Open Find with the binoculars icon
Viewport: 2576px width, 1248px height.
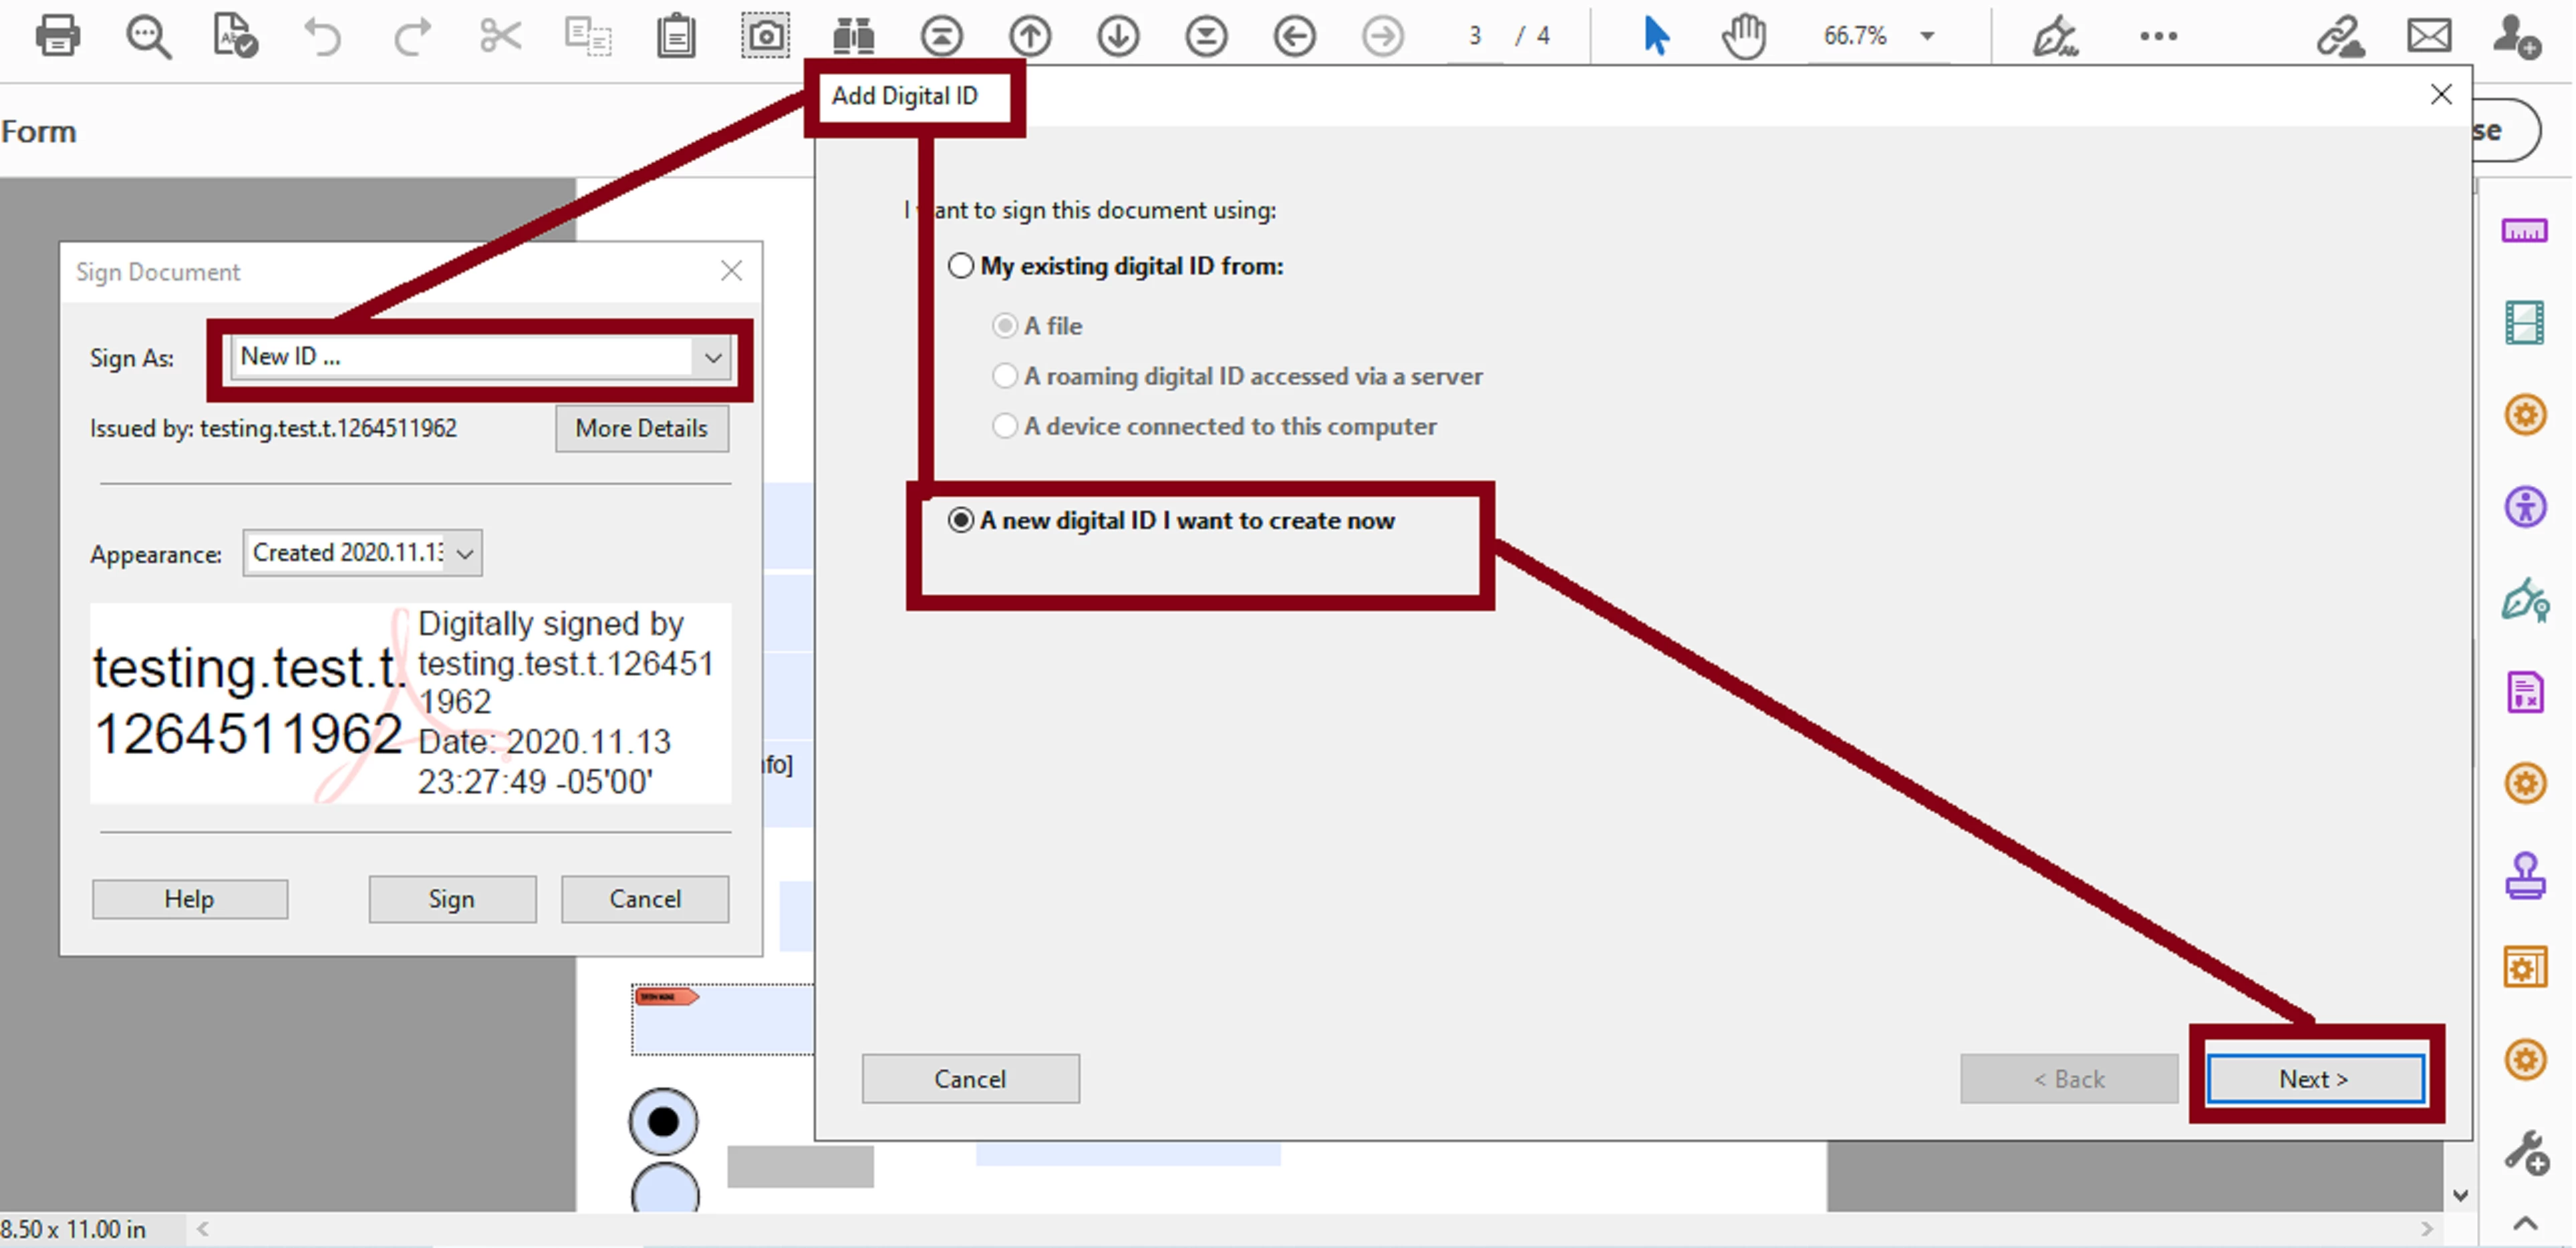pos(853,36)
